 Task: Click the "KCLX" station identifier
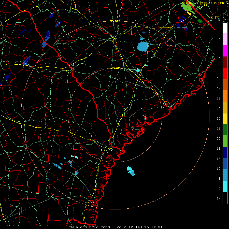click(x=122, y=227)
